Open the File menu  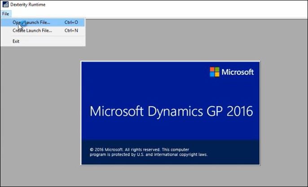[x=5, y=14]
